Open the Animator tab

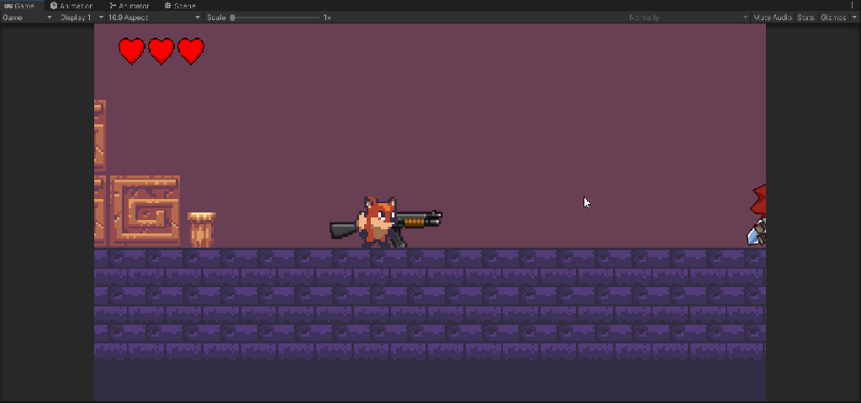pyautogui.click(x=129, y=6)
